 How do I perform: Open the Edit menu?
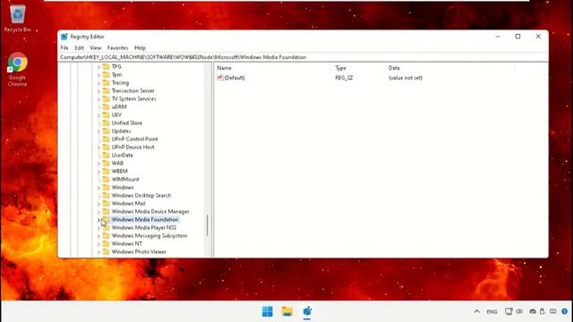coord(79,47)
